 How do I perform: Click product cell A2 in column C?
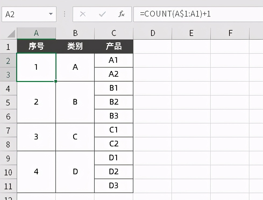point(114,74)
